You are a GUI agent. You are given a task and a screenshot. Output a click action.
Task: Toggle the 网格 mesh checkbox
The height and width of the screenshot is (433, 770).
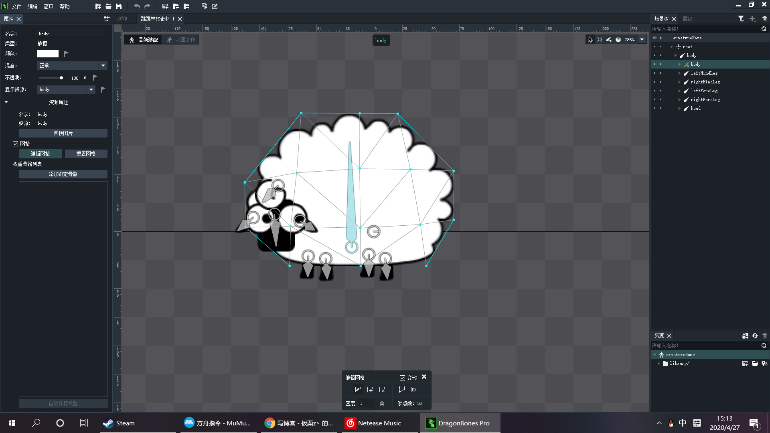pyautogui.click(x=16, y=144)
